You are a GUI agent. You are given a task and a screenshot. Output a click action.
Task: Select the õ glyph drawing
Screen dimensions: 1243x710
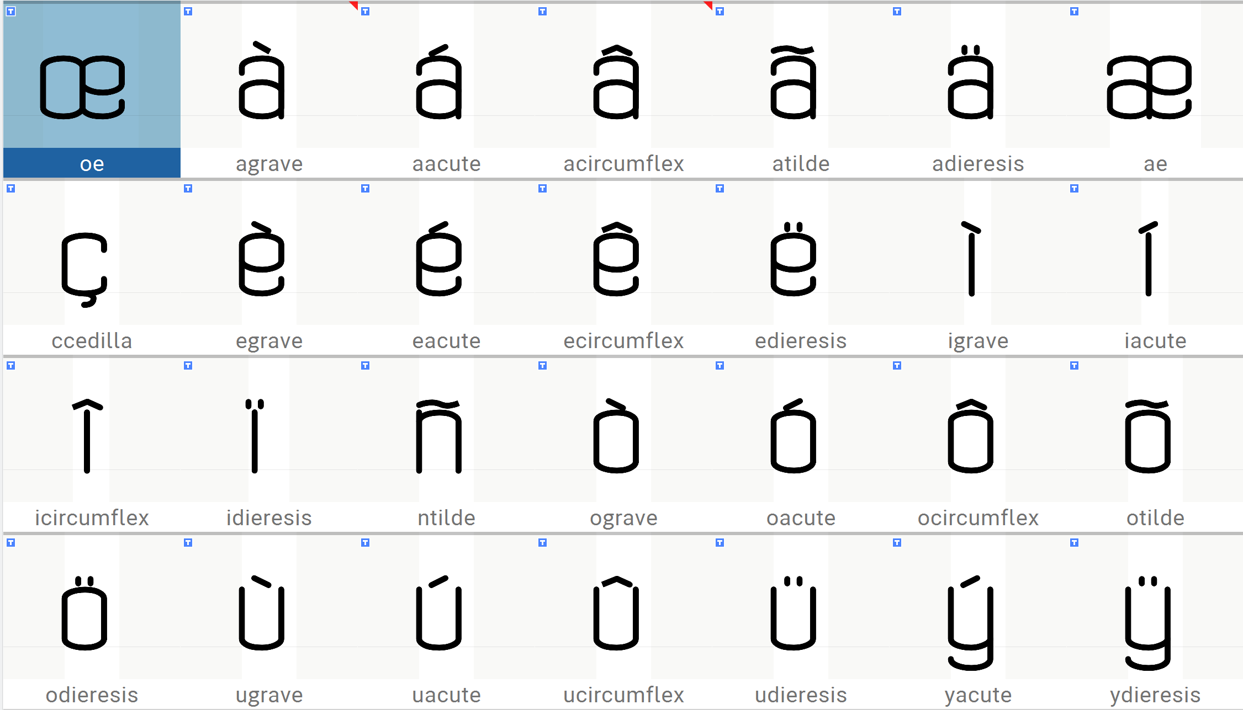[1148, 437]
